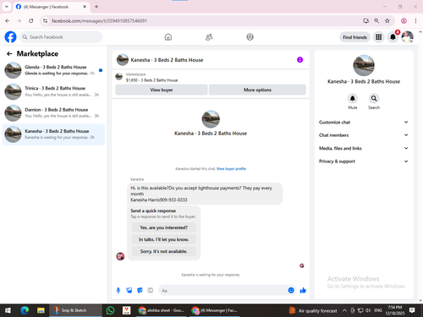Close the Messenger browser tab

pyautogui.click(x=85, y=7)
